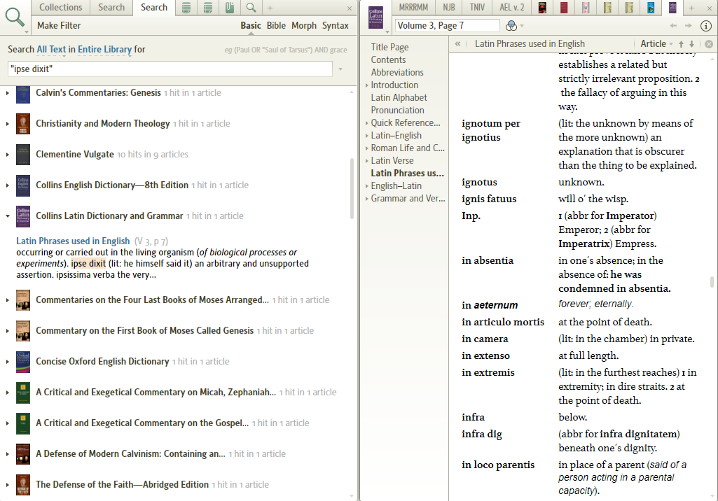The height and width of the screenshot is (501, 718).
Task: Switch to the blue cover resource tab
Action: (651, 7)
